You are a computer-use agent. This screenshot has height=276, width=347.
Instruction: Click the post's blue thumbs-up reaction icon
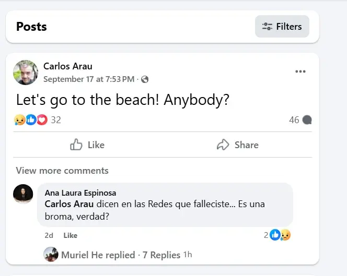pos(31,120)
